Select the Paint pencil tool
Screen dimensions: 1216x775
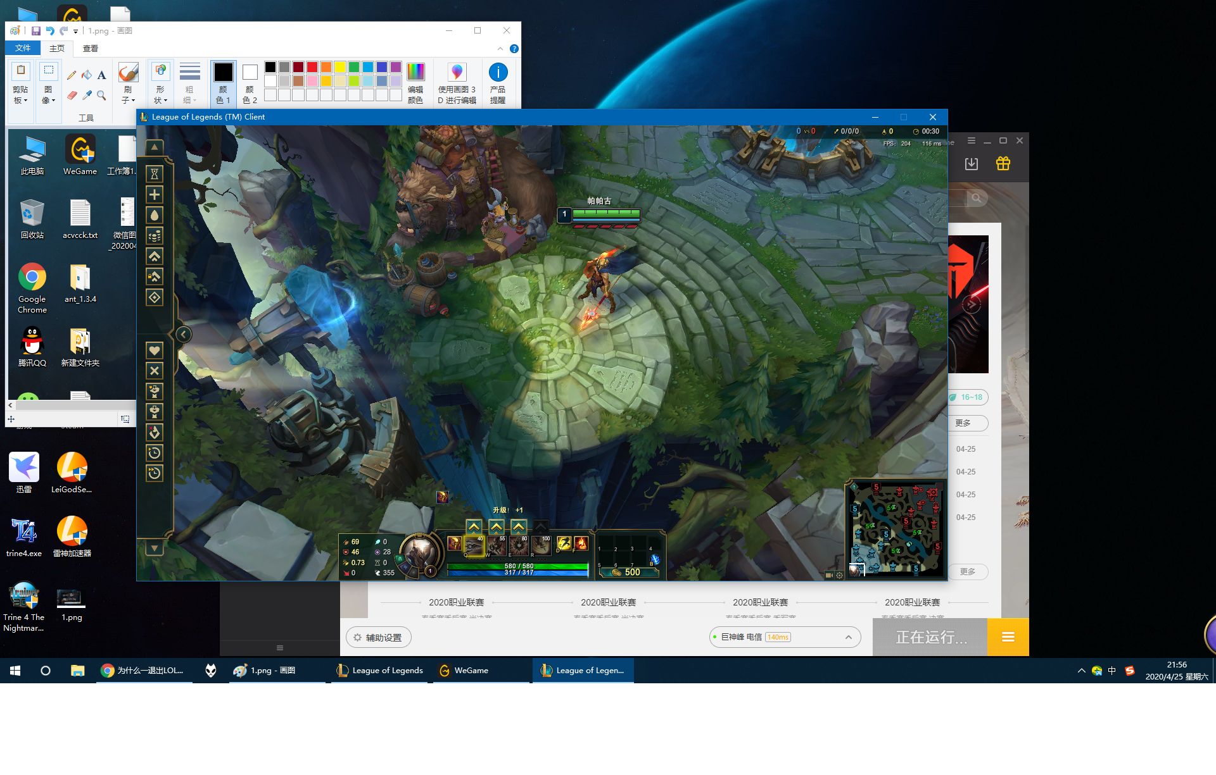72,75
